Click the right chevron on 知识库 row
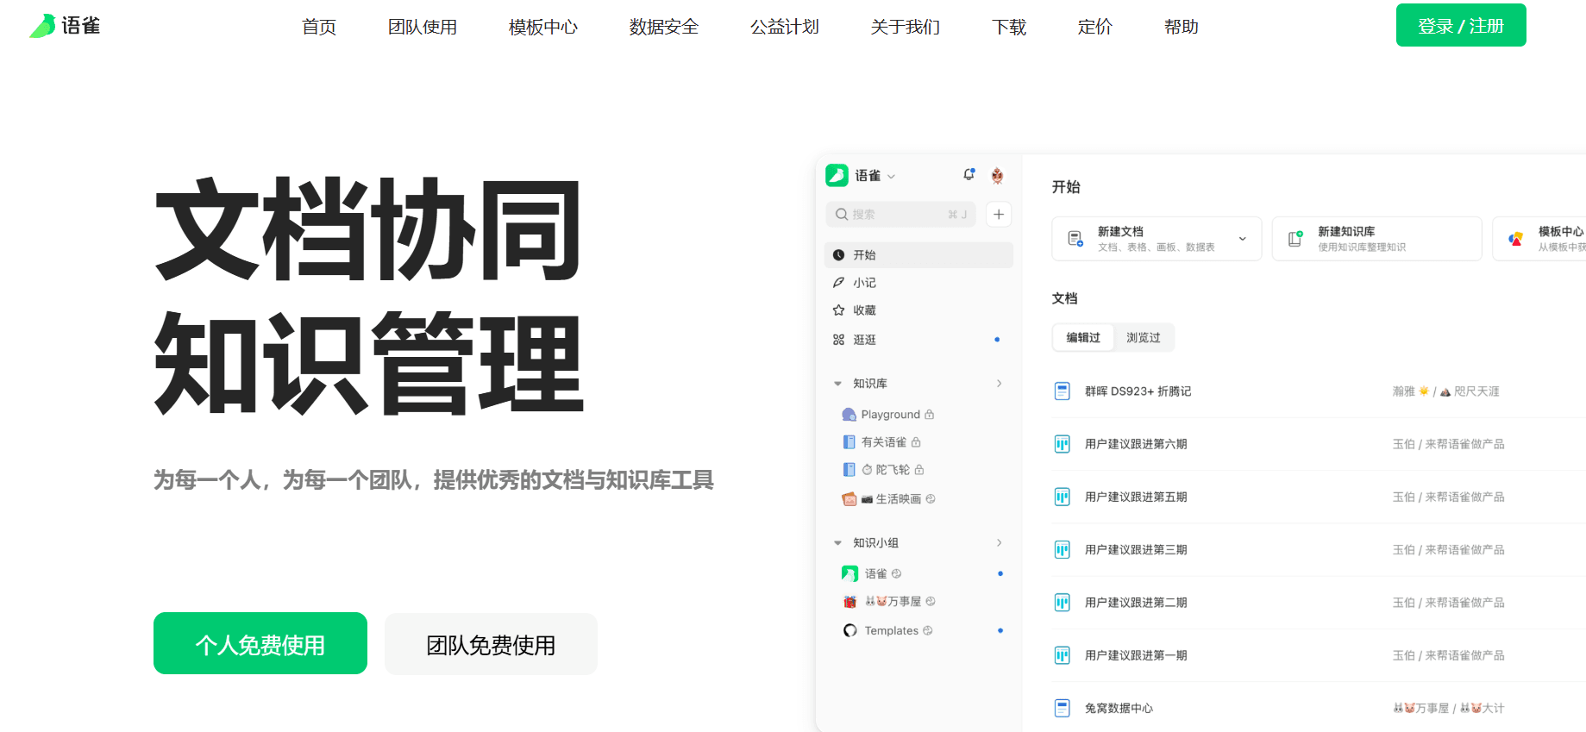Screen dimensions: 1586x732 [999, 384]
